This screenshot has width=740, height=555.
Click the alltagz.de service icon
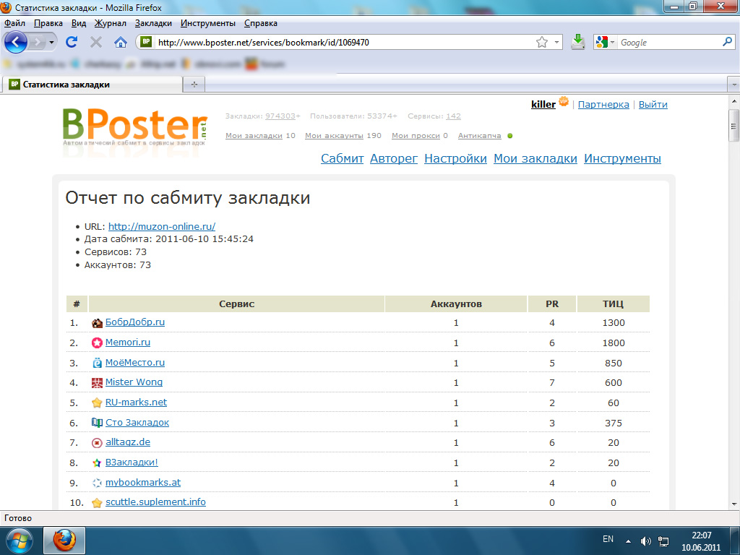pyautogui.click(x=97, y=443)
